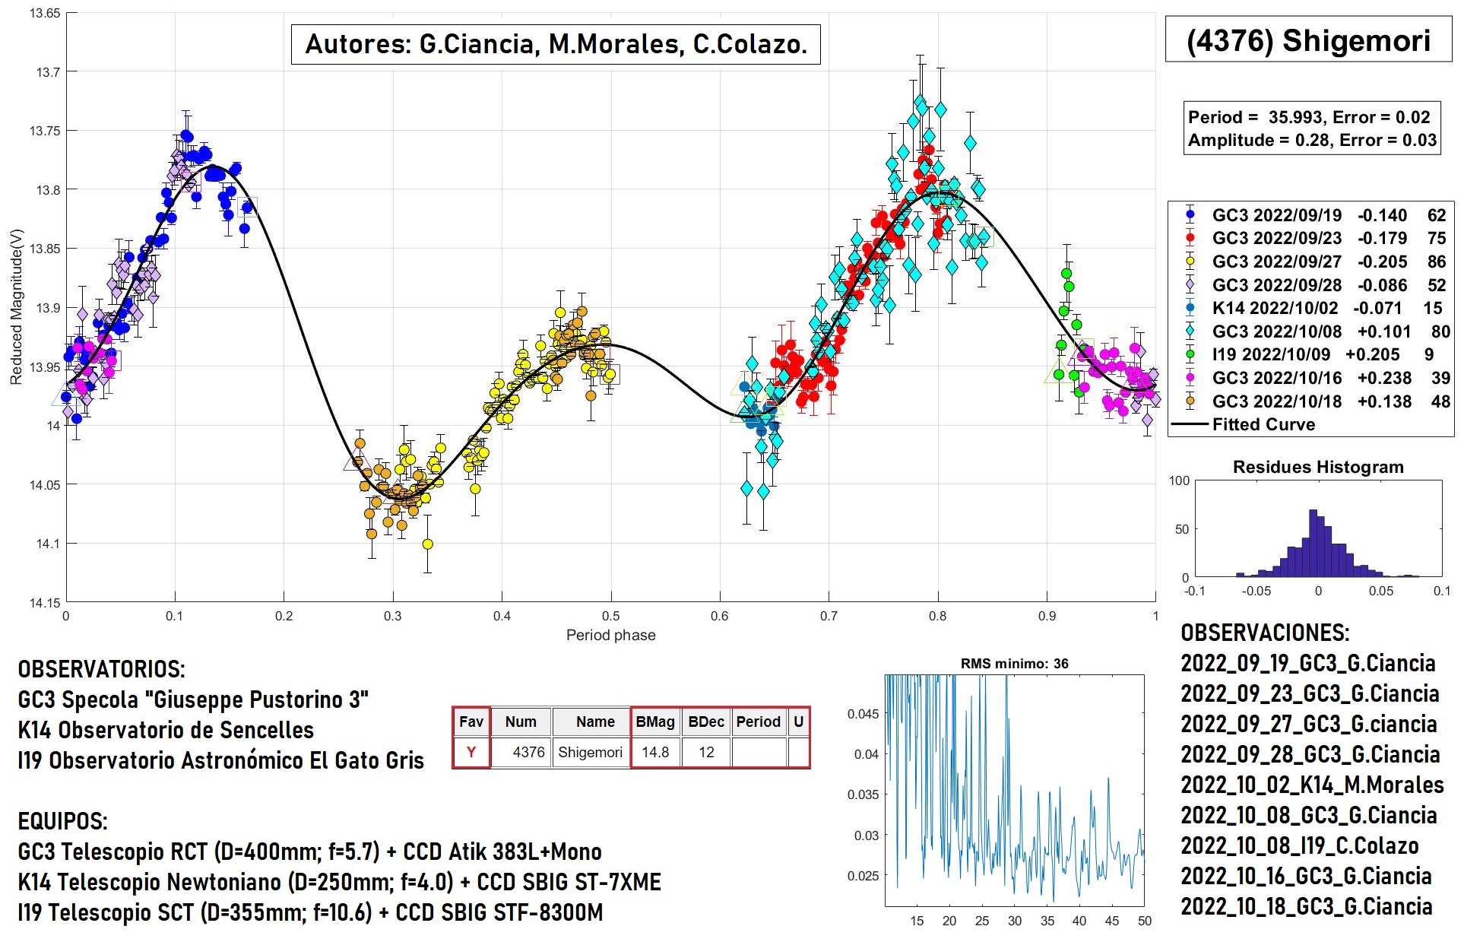Click legend entry text 'GC3 2022/09/19 -0.140 62'

point(1329,215)
